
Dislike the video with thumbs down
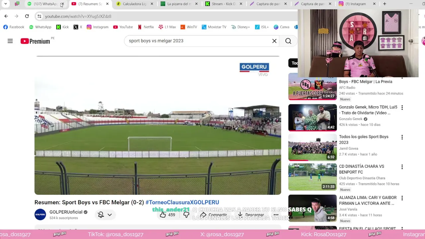coord(186,215)
